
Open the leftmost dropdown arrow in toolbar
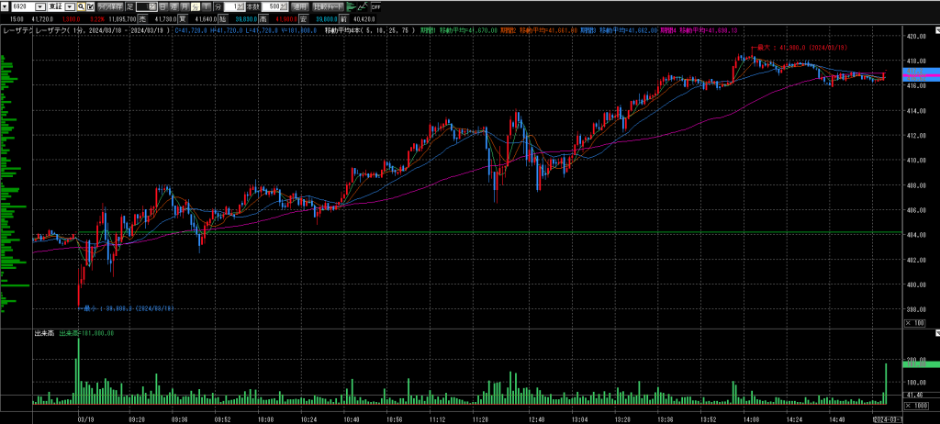tap(6, 6)
